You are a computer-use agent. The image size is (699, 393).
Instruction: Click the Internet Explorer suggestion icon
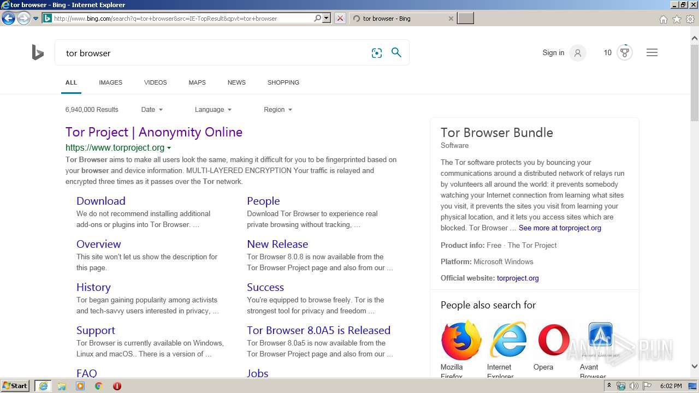[x=507, y=340]
